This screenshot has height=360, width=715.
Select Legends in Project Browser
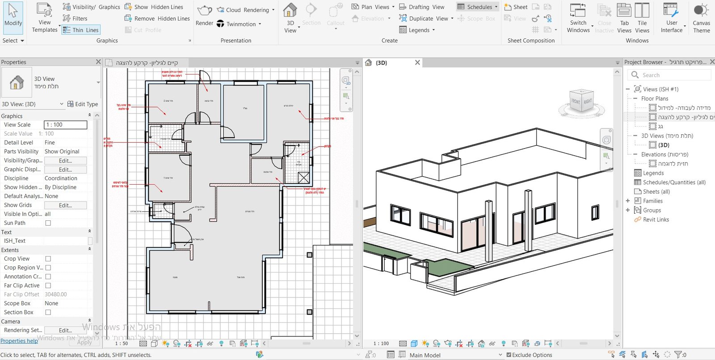653,173
